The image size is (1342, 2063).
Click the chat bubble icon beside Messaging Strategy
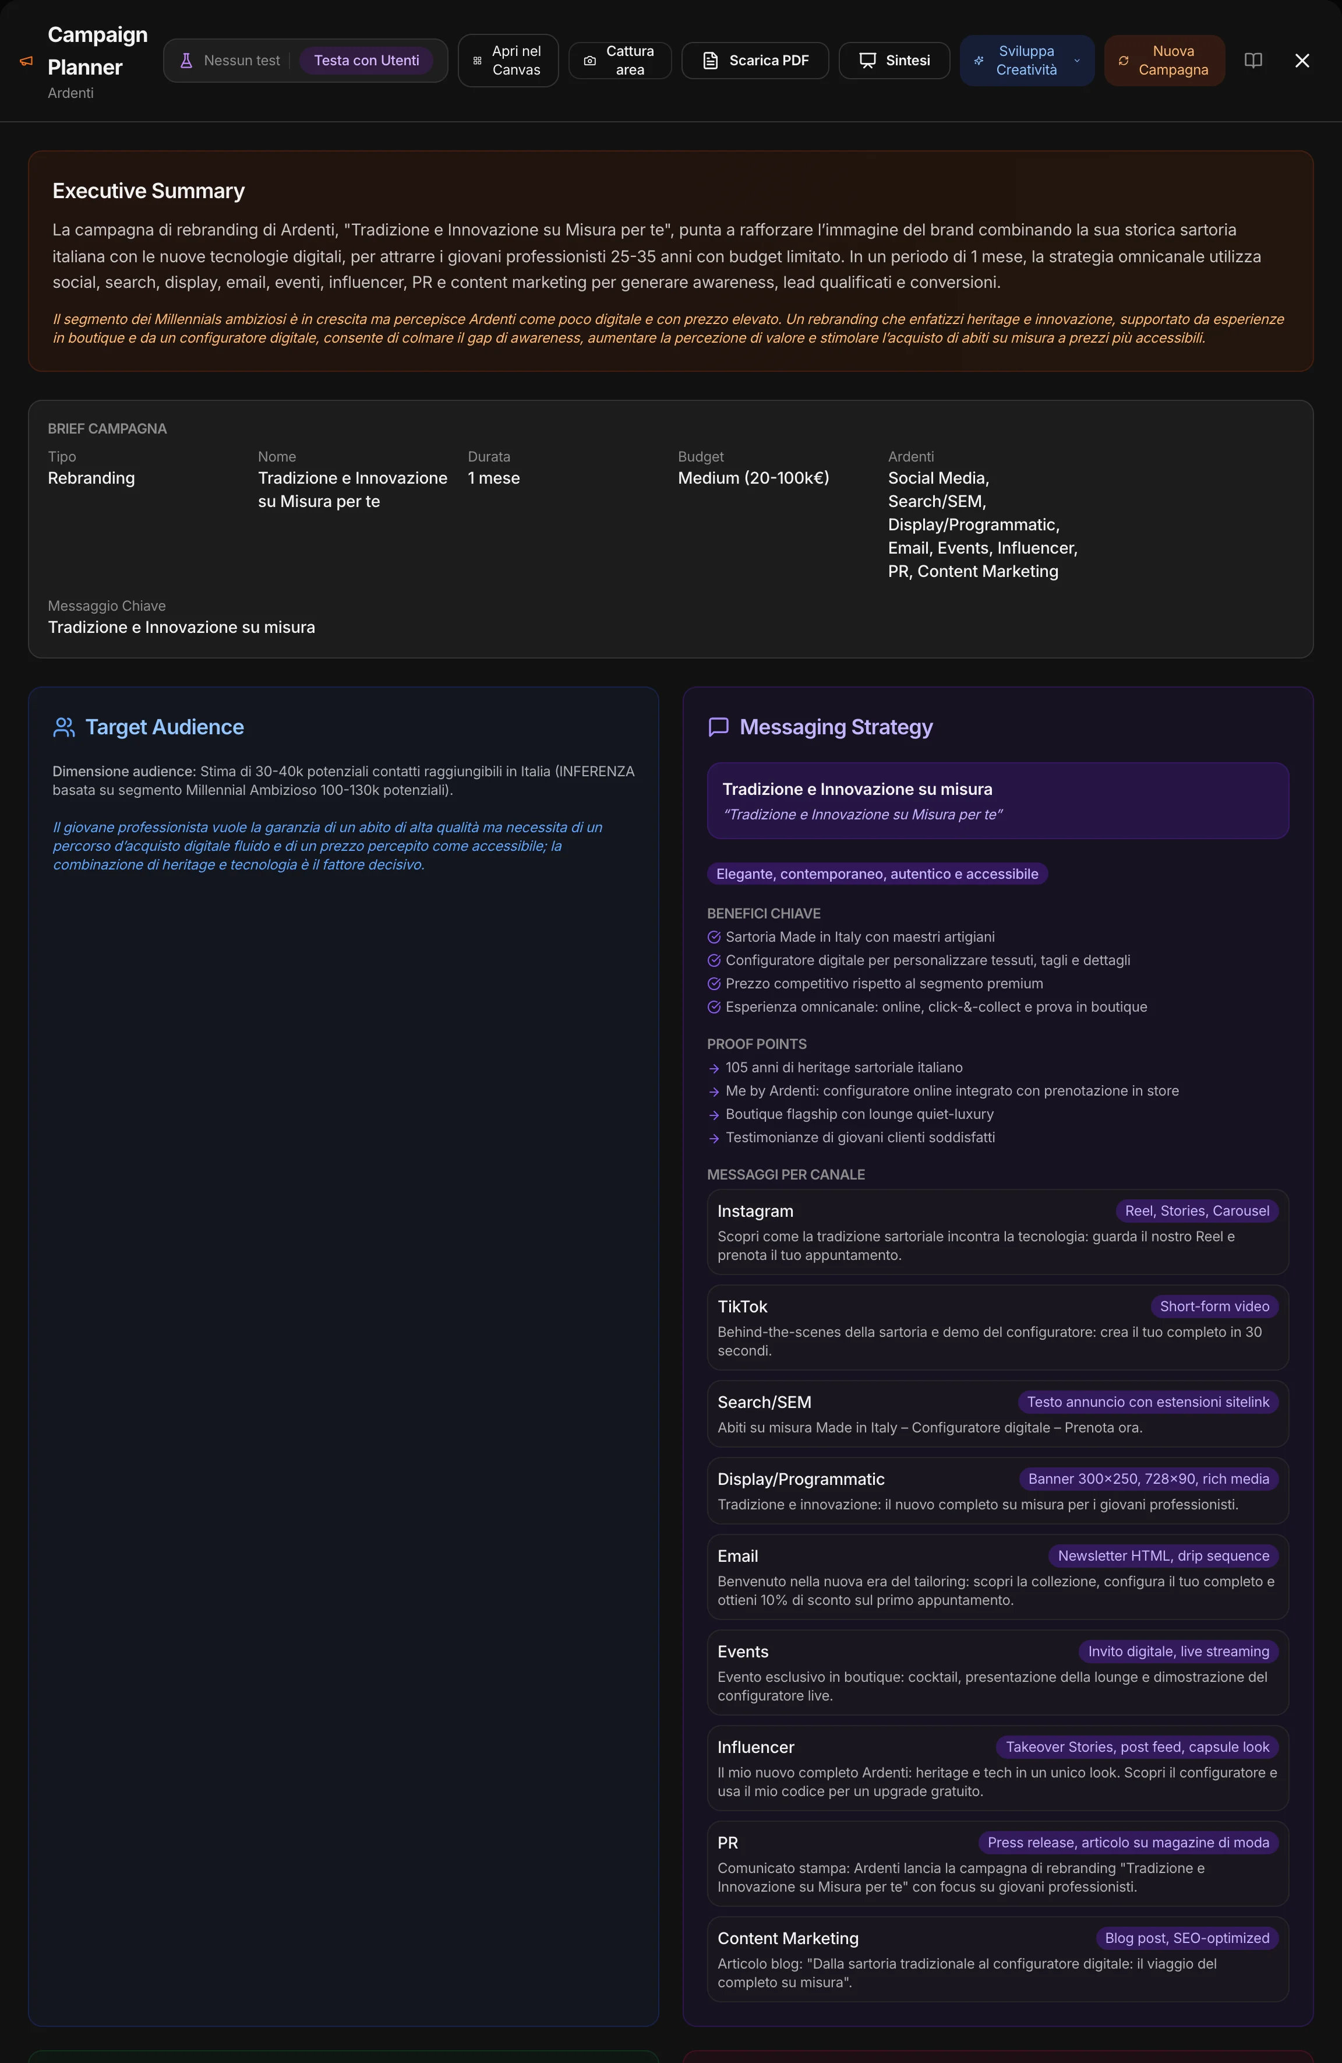point(718,727)
